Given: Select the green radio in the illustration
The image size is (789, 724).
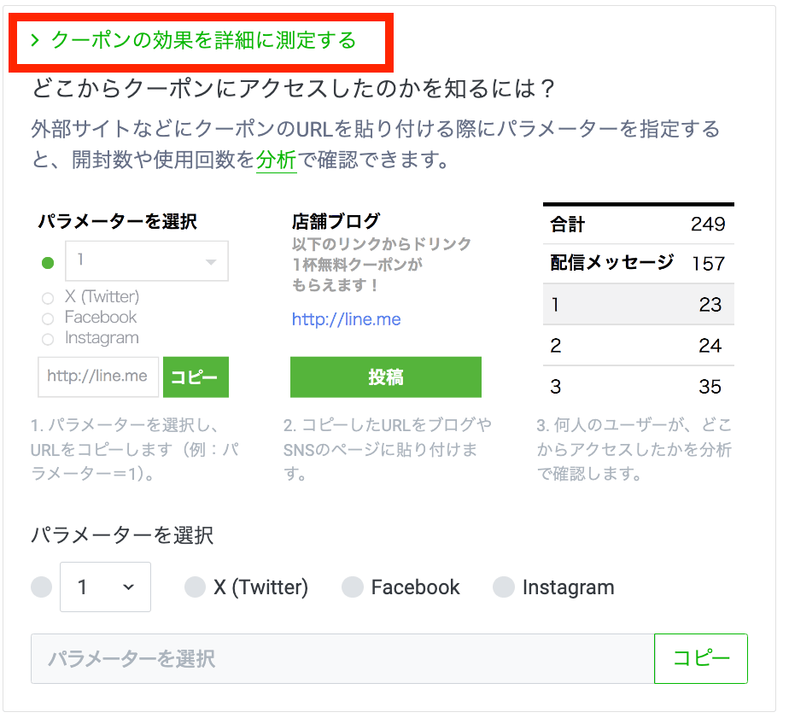Looking at the screenshot, I should tap(48, 262).
